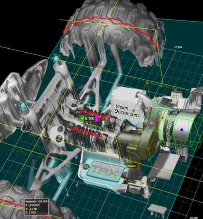This screenshot has height=219, width=203.
Task: Open the Intensity and XYZ coordinate readout box
Action: point(37,207)
